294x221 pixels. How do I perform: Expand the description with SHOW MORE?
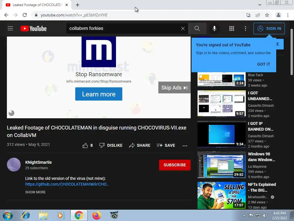click(x=35, y=192)
